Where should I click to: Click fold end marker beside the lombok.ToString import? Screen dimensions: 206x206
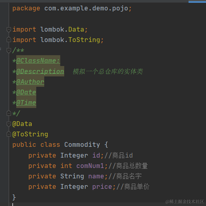pos(9,39)
